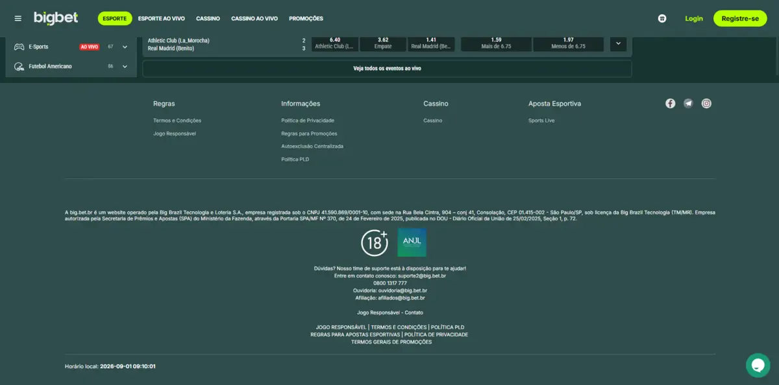Viewport: 779px width, 385px height.
Task: Open Regras para Promoções link
Action: (309, 134)
